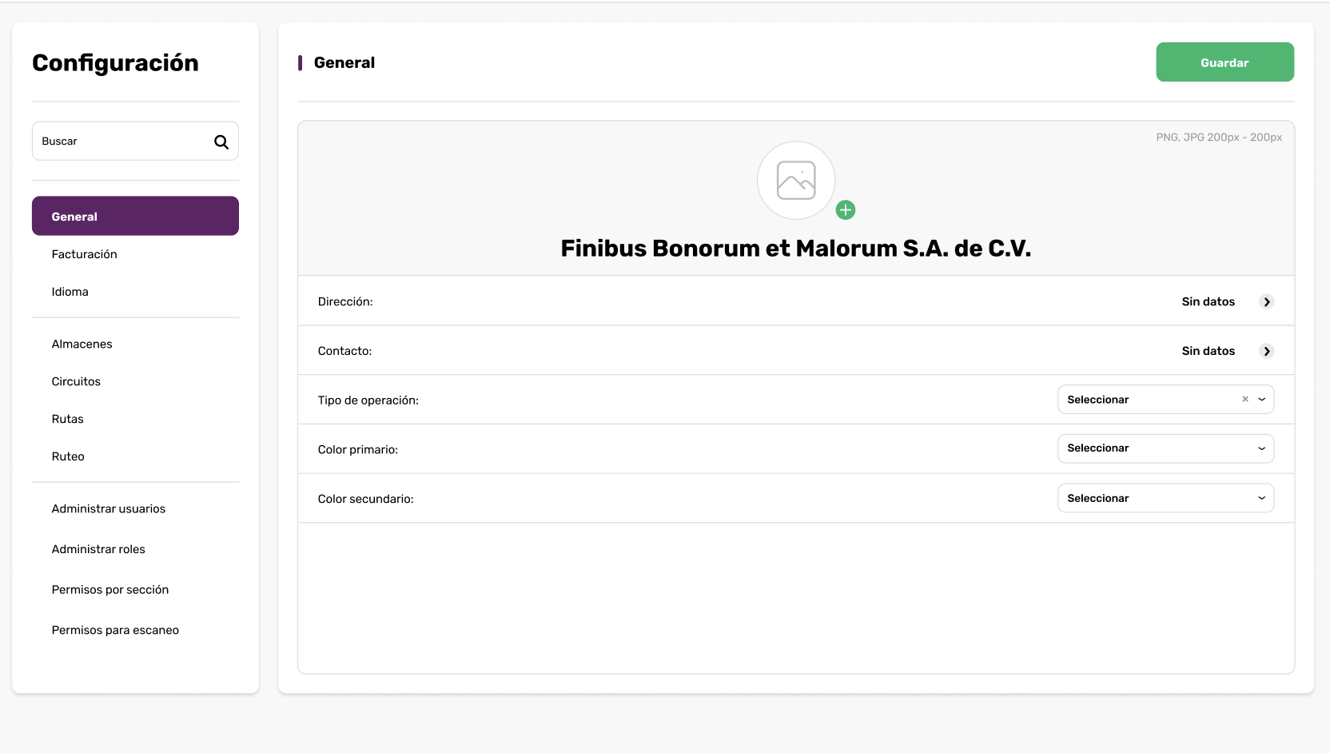The height and width of the screenshot is (753, 1330).
Task: Click the search magnifier icon
Action: [221, 142]
